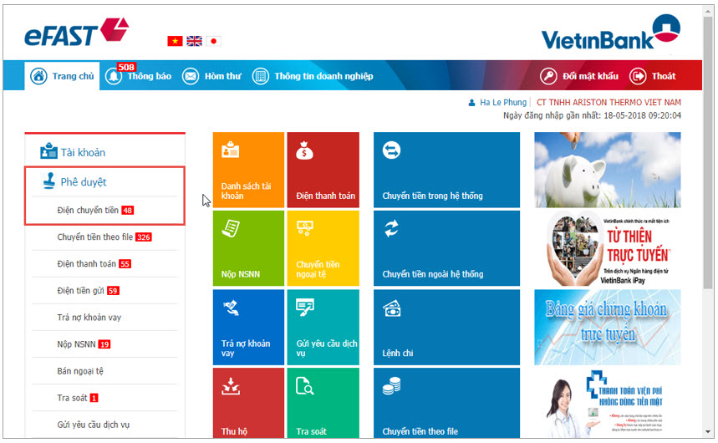Viewport: 718px width, 443px height.
Task: Open the yellow Chuyển tiền ngoại tệ tile
Action: (323, 247)
